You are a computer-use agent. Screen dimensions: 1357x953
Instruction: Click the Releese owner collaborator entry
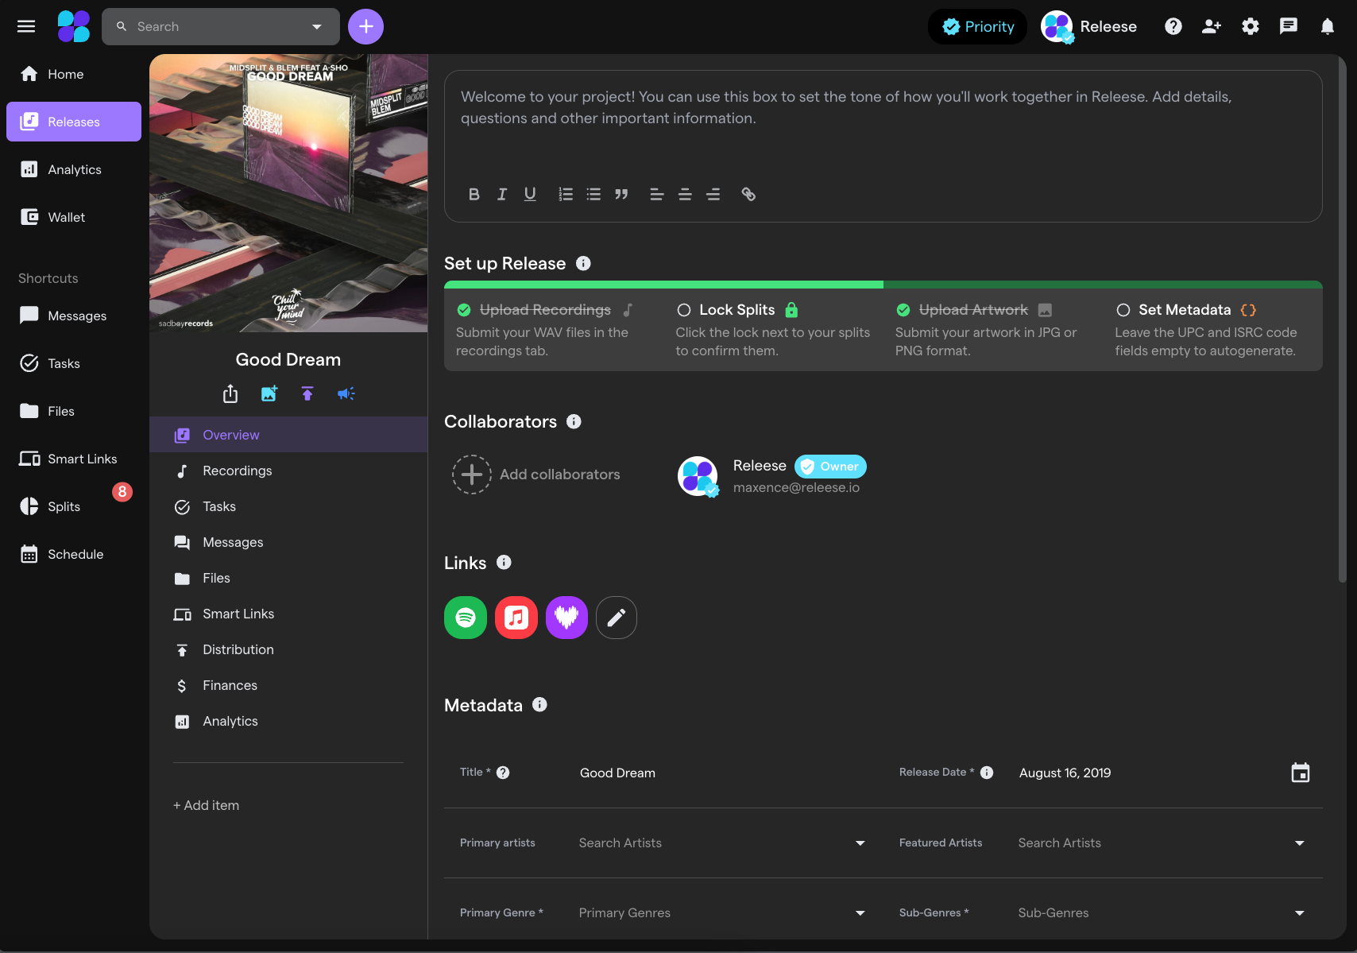(x=771, y=475)
